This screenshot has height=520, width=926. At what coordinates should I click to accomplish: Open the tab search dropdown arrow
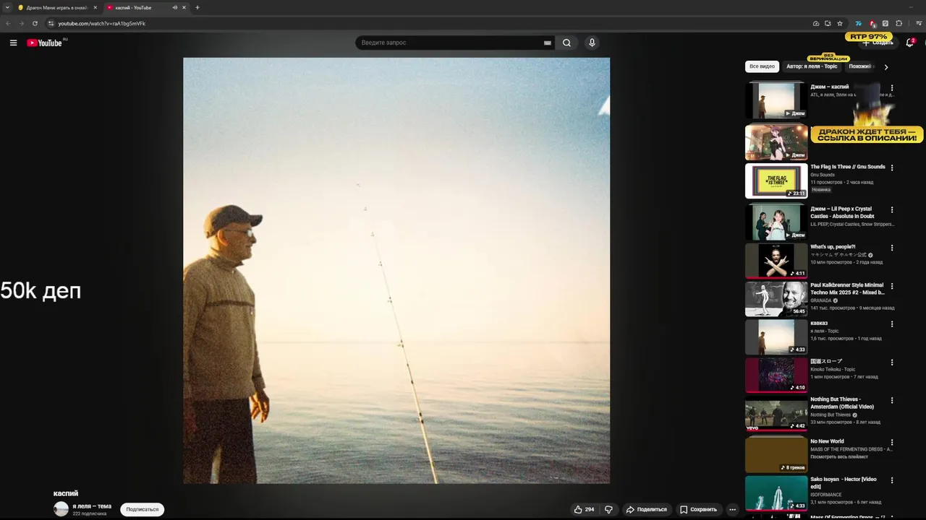click(7, 7)
